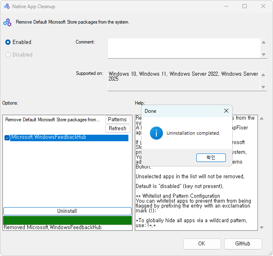Uncheck Microsoft.WindowsFeedbackHub checkbox

click(7, 138)
